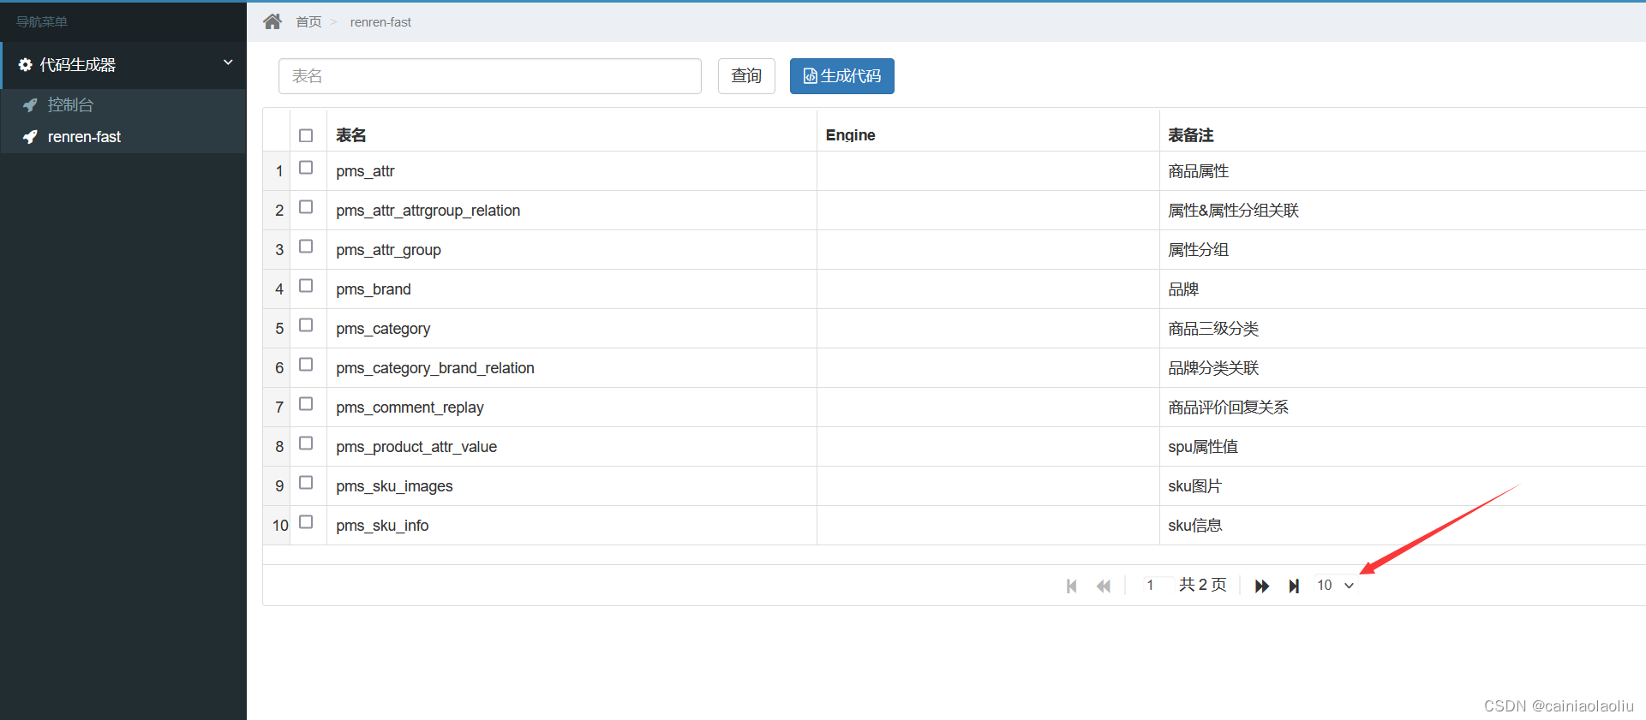Screen dimensions: 1646x720
Task: Check pms_category_brand_relation row checkbox
Action: (x=306, y=365)
